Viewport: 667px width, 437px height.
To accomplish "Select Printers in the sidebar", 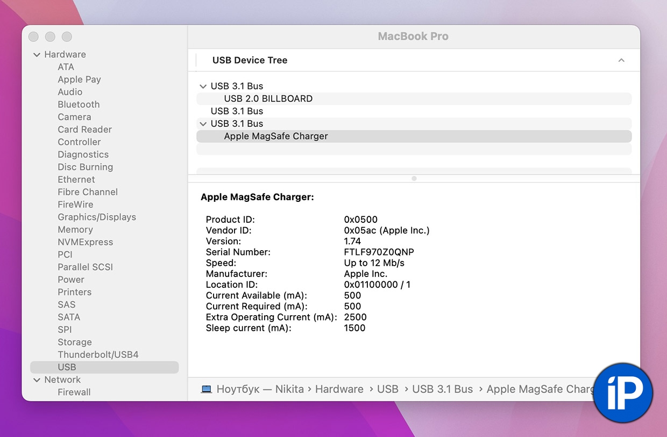I will (x=74, y=292).
